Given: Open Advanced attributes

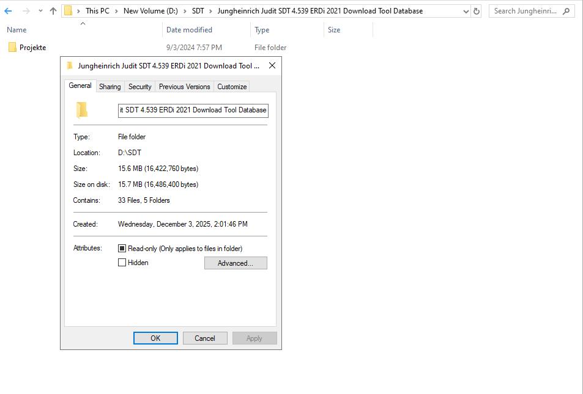Looking at the screenshot, I should point(236,263).
